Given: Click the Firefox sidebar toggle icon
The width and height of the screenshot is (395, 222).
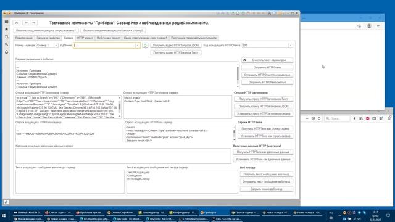Looking at the screenshot, I should [x=374, y=118].
